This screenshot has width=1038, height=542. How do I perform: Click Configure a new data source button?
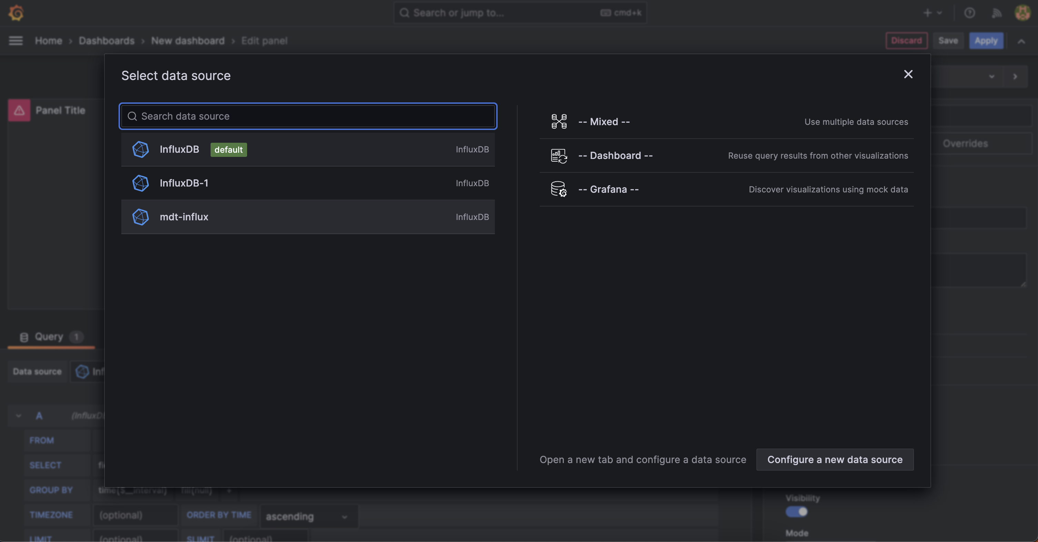[x=835, y=459]
